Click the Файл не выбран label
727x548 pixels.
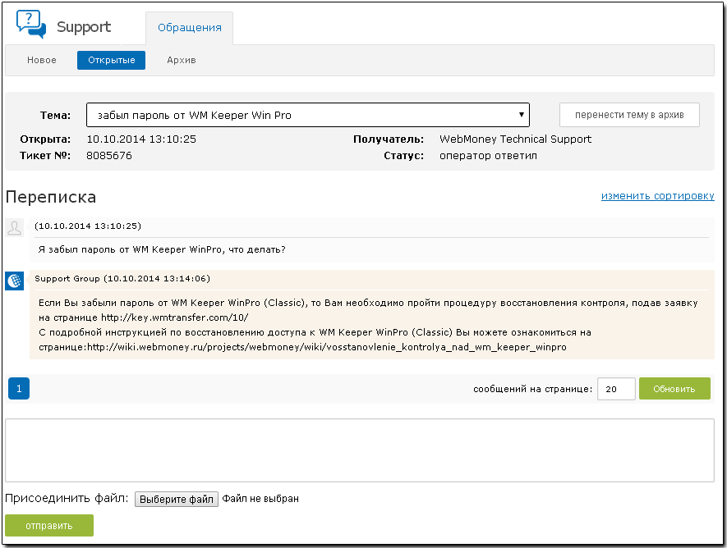point(260,499)
